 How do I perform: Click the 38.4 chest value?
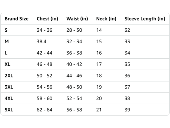[x=42, y=42]
